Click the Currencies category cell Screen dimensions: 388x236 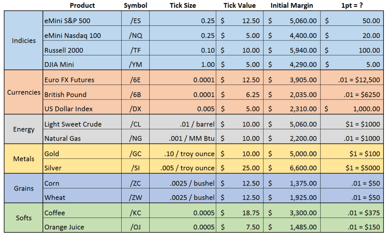coord(24,92)
